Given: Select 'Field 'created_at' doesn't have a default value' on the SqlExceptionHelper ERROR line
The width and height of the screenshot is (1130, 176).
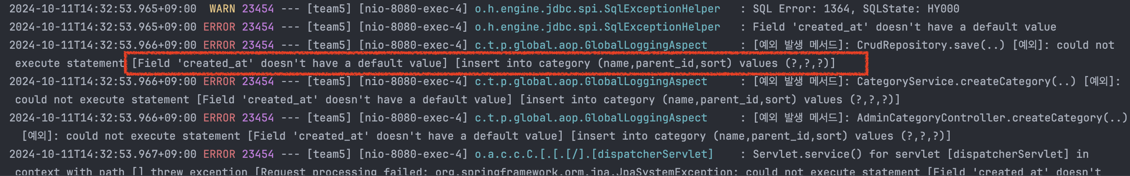Looking at the screenshot, I should (x=904, y=27).
